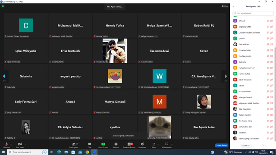This screenshot has width=276, height=155.
Task: Collapse the Participants panel chevron
Action: click(233, 6)
